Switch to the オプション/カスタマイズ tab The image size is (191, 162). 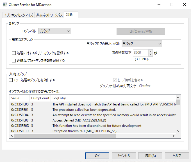19,15
